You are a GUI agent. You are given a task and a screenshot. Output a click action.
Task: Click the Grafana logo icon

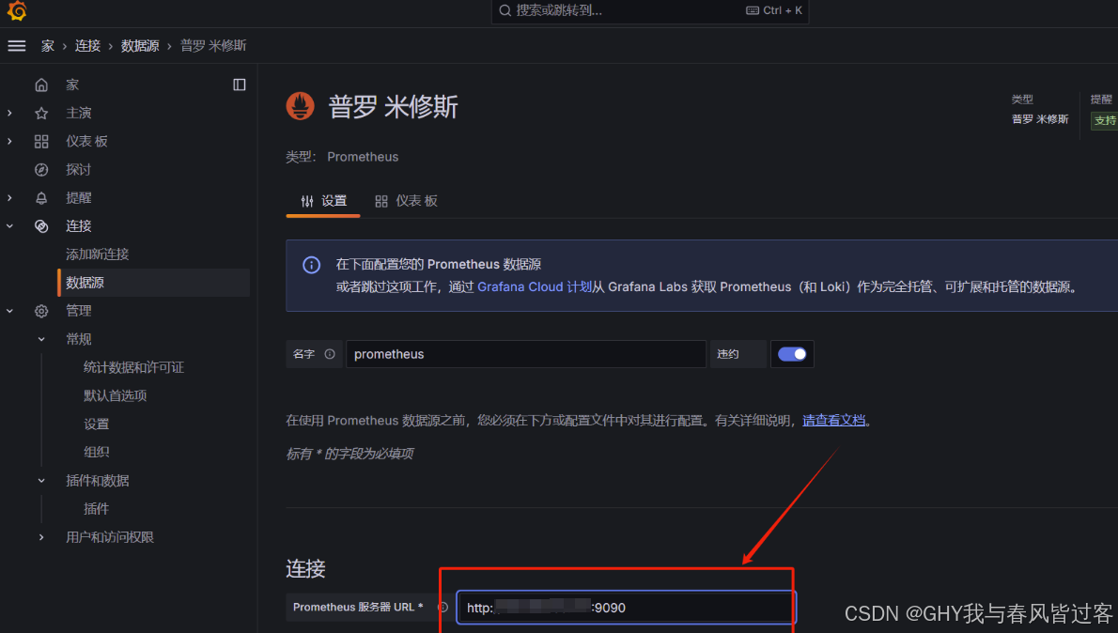(16, 10)
